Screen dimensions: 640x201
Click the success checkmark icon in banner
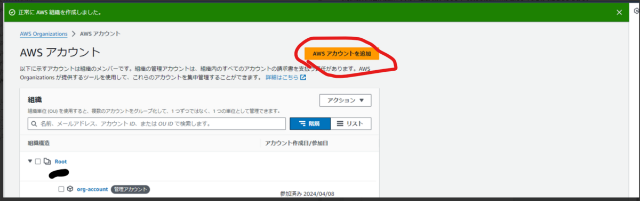tap(12, 12)
